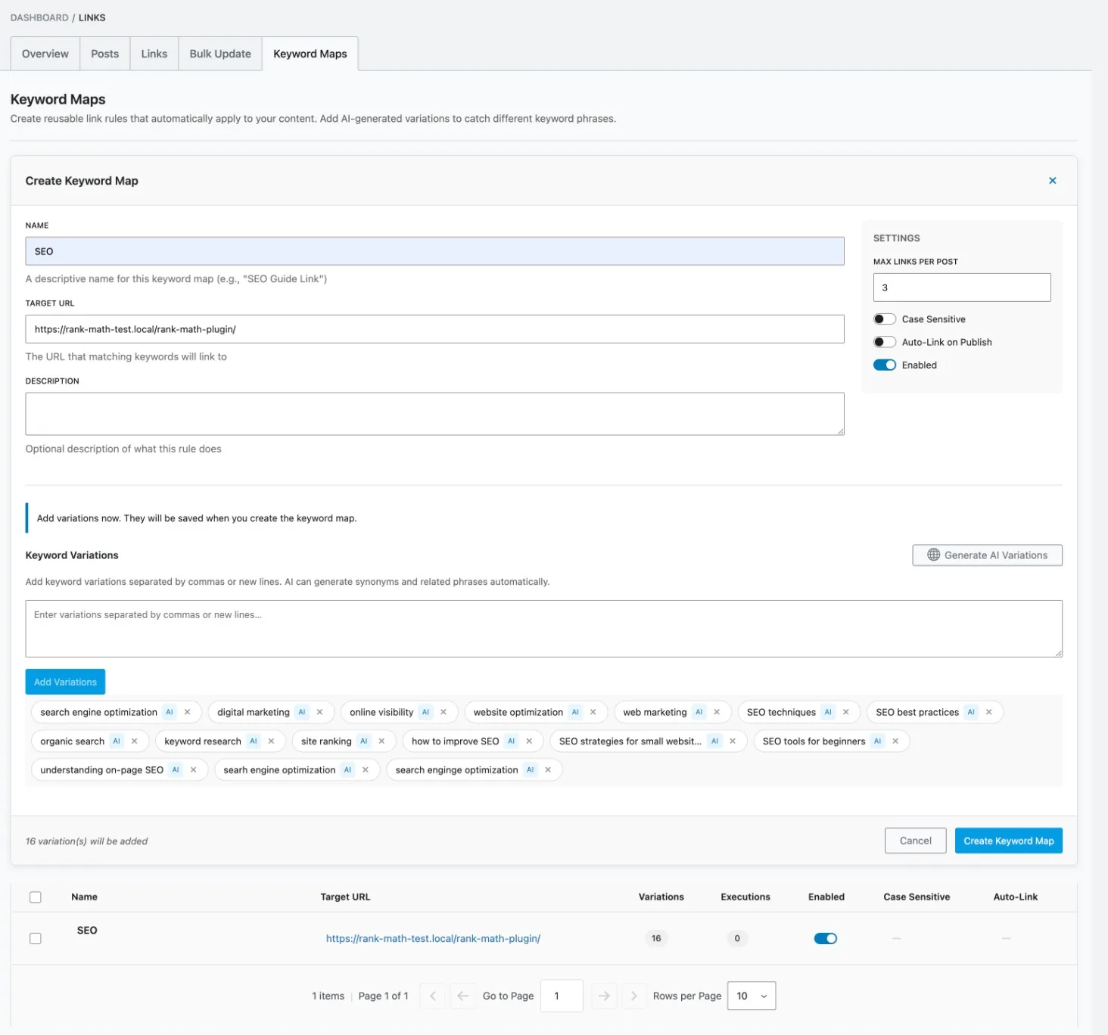Click the globe icon beside Generate AI Variations
Screen dimensions: 1108x1035
coord(933,555)
